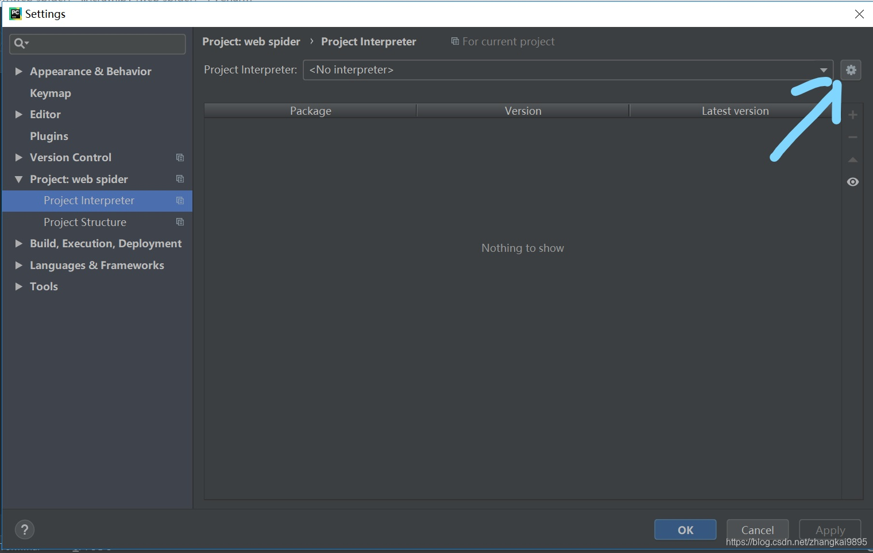The height and width of the screenshot is (553, 873).
Task: Collapse the Project: web spider section
Action: point(18,179)
